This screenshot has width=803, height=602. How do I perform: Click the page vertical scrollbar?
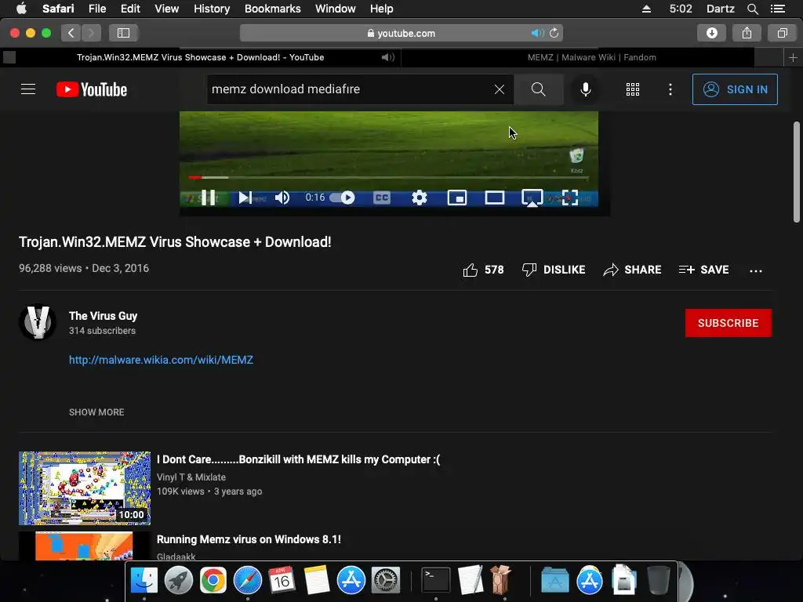tap(797, 172)
